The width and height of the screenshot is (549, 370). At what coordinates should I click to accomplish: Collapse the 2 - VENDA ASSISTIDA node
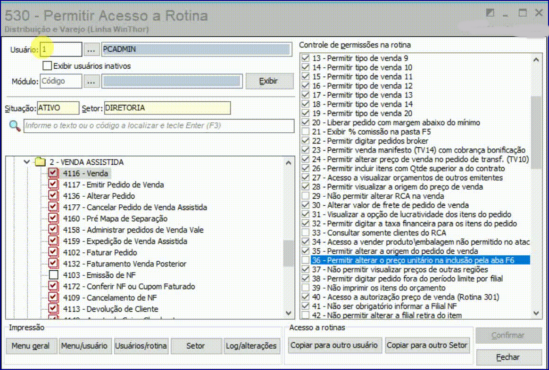26,162
